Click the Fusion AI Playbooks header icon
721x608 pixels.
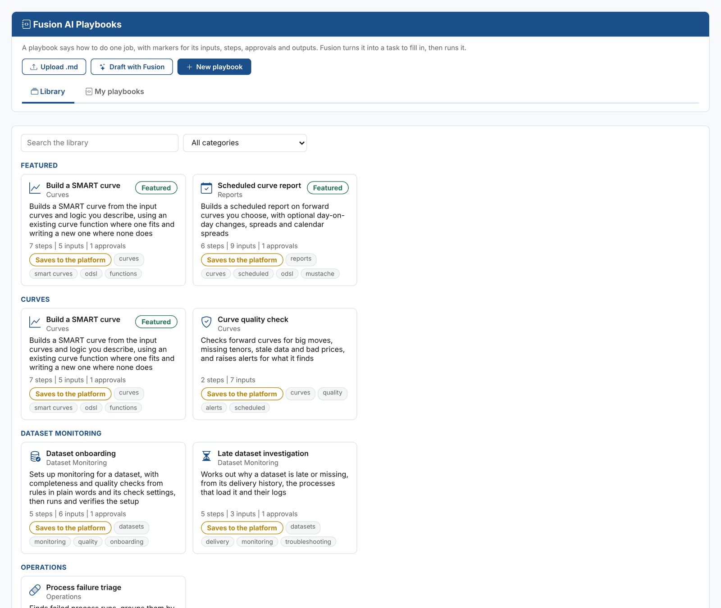click(x=26, y=24)
